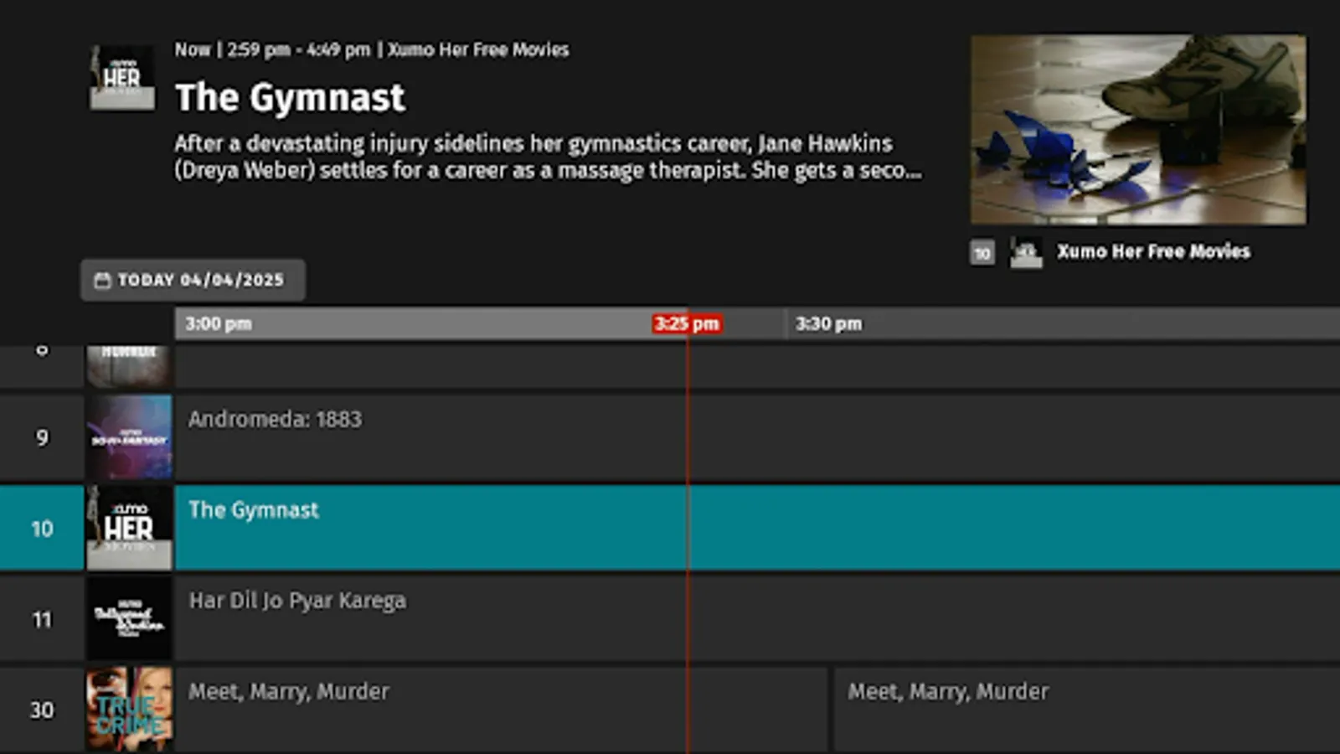The width and height of the screenshot is (1340, 754).
Task: Select the Andromeda: 1883 program cell
Action: click(419, 436)
